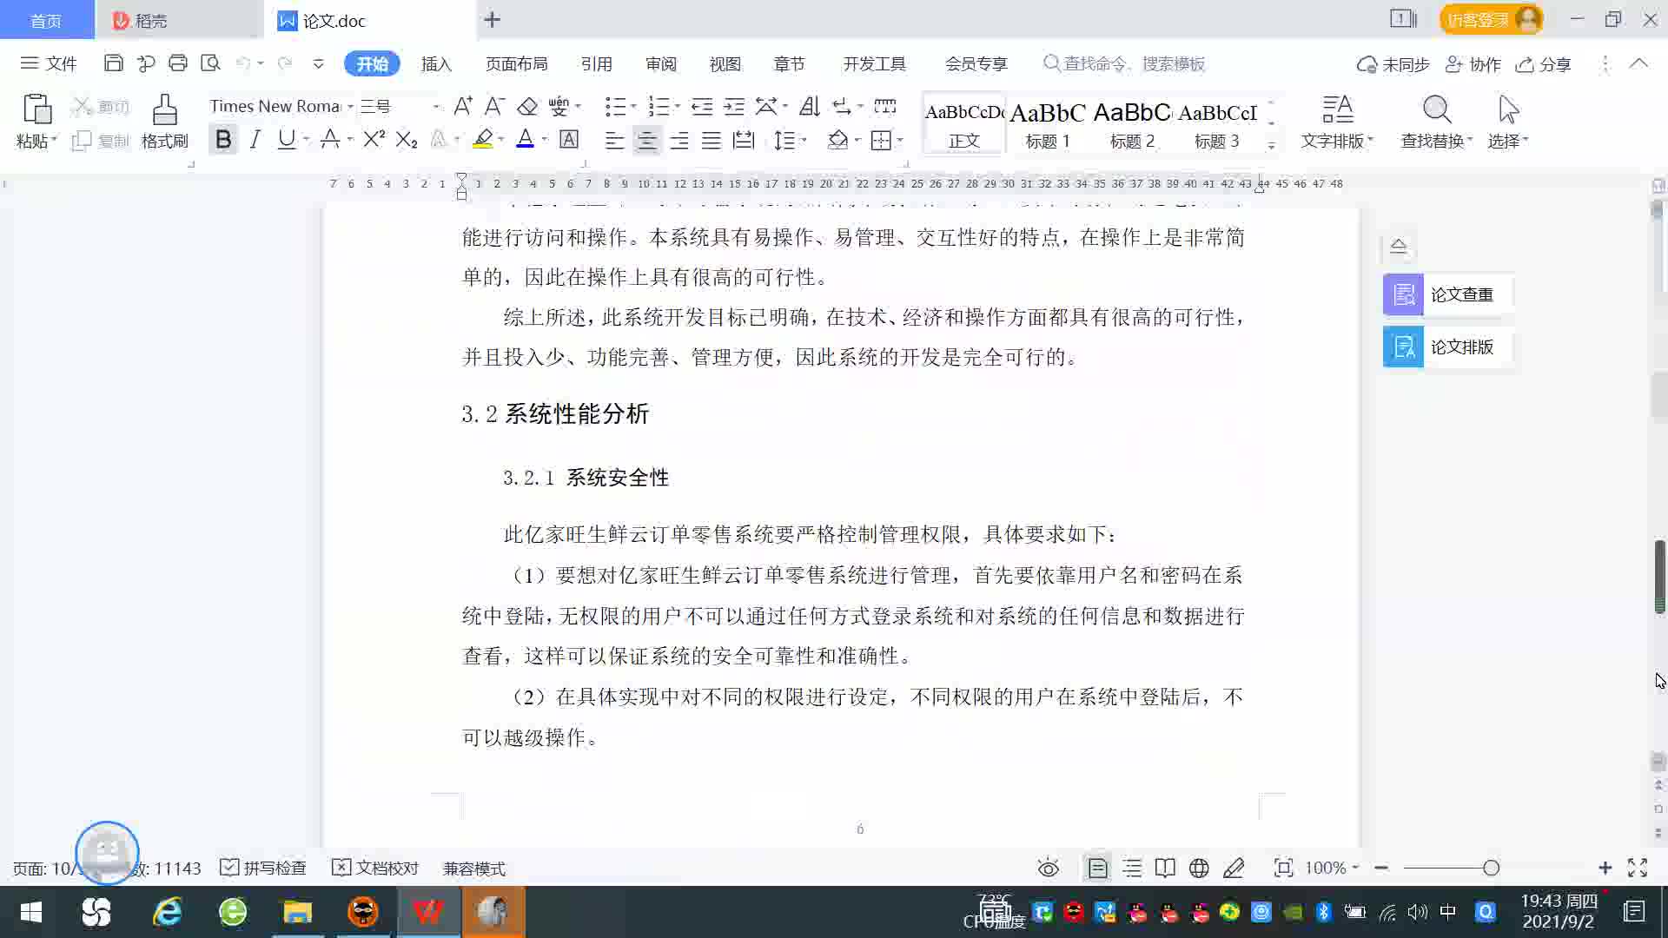This screenshot has height=938, width=1668.
Task: Open the 插入 ribbon tab
Action: click(436, 63)
